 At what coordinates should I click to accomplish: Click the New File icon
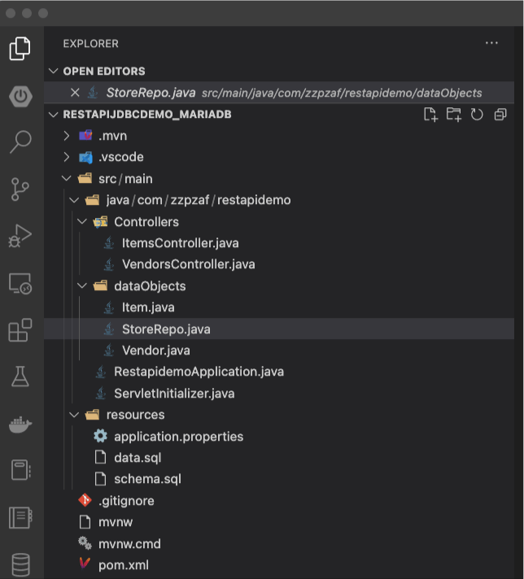[x=430, y=115]
